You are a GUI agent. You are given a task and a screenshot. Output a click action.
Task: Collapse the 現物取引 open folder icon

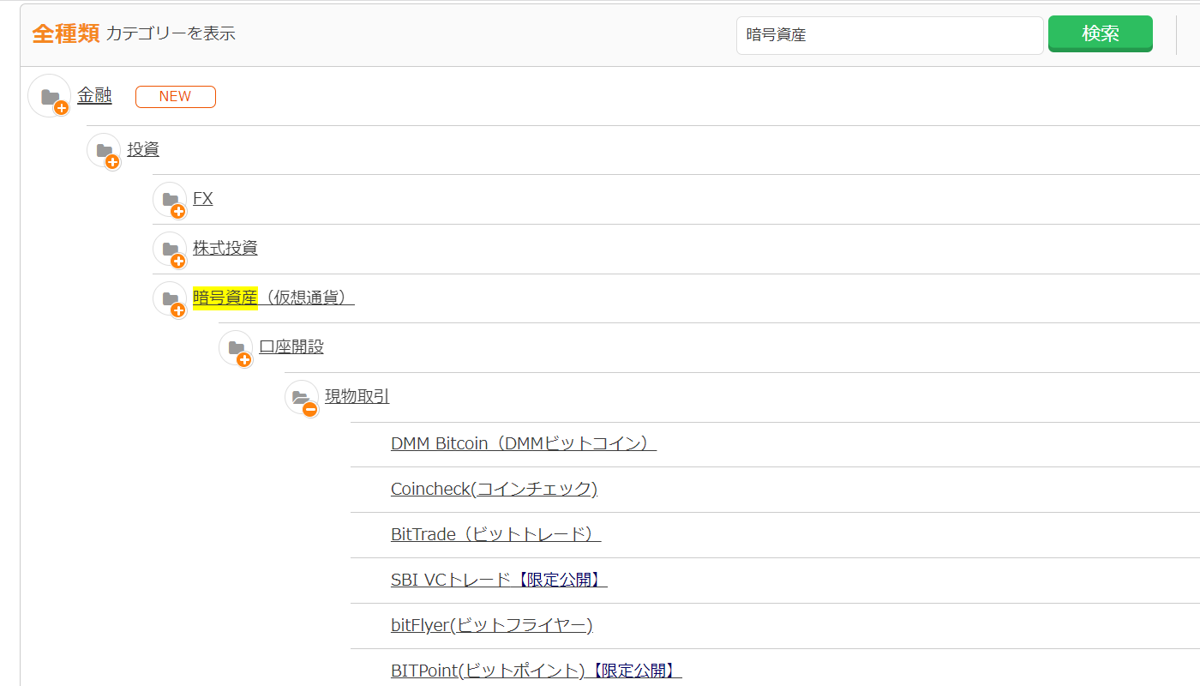click(302, 397)
